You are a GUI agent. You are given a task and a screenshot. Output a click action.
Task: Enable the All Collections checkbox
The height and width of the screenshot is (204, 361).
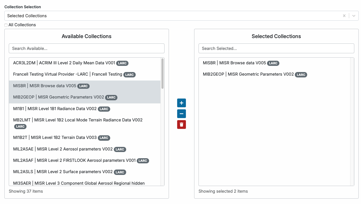(x=6, y=25)
